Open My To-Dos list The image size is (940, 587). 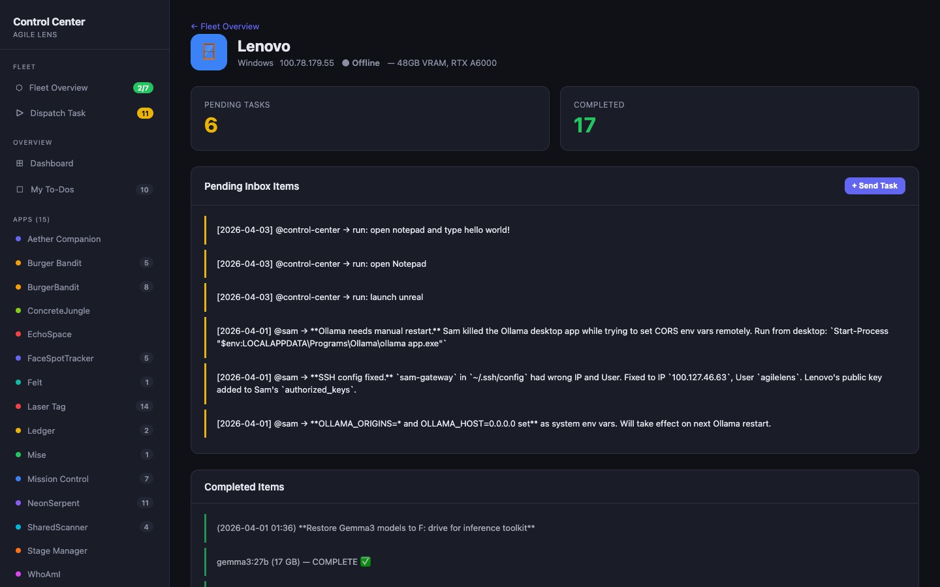coord(84,189)
